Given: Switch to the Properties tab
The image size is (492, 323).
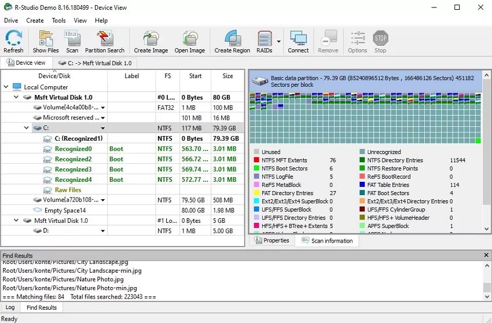Looking at the screenshot, I should (271, 240).
